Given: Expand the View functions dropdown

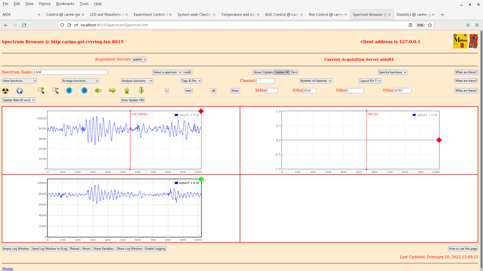Looking at the screenshot, I should click(19, 81).
